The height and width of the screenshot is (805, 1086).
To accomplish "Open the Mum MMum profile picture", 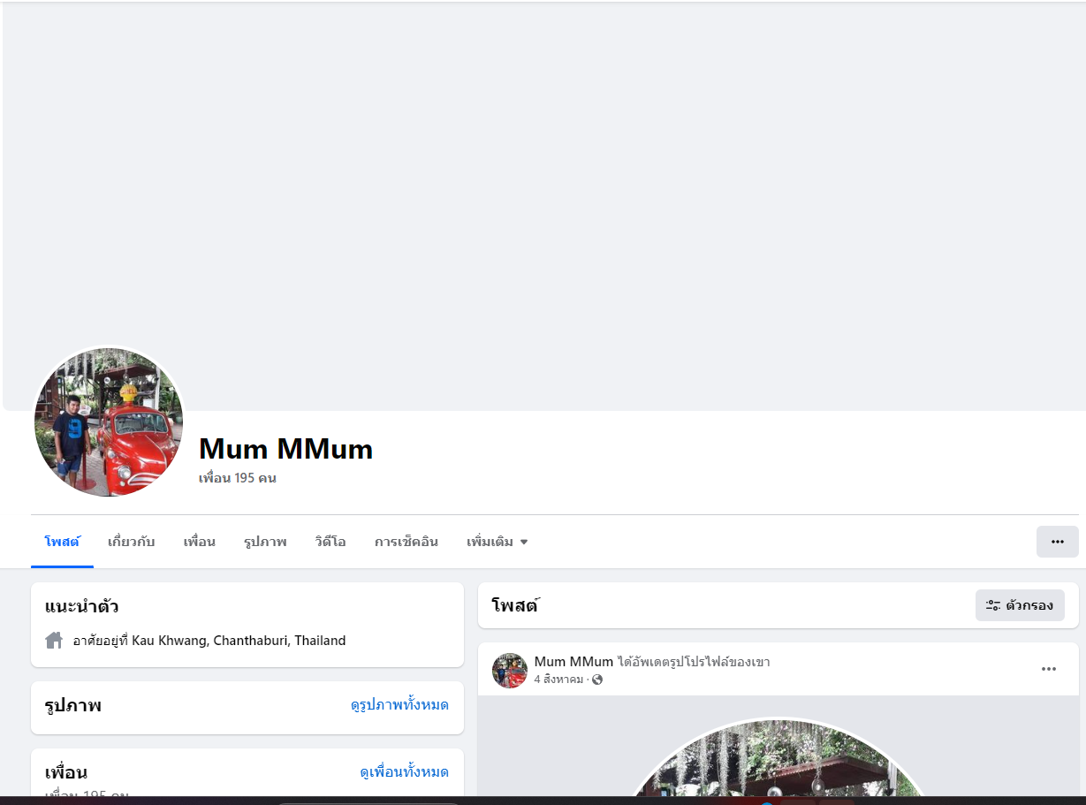I will point(109,422).
